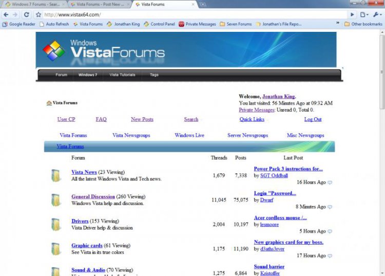385x276 pixels.
Task: Open the FAQ link
Action: (101, 119)
